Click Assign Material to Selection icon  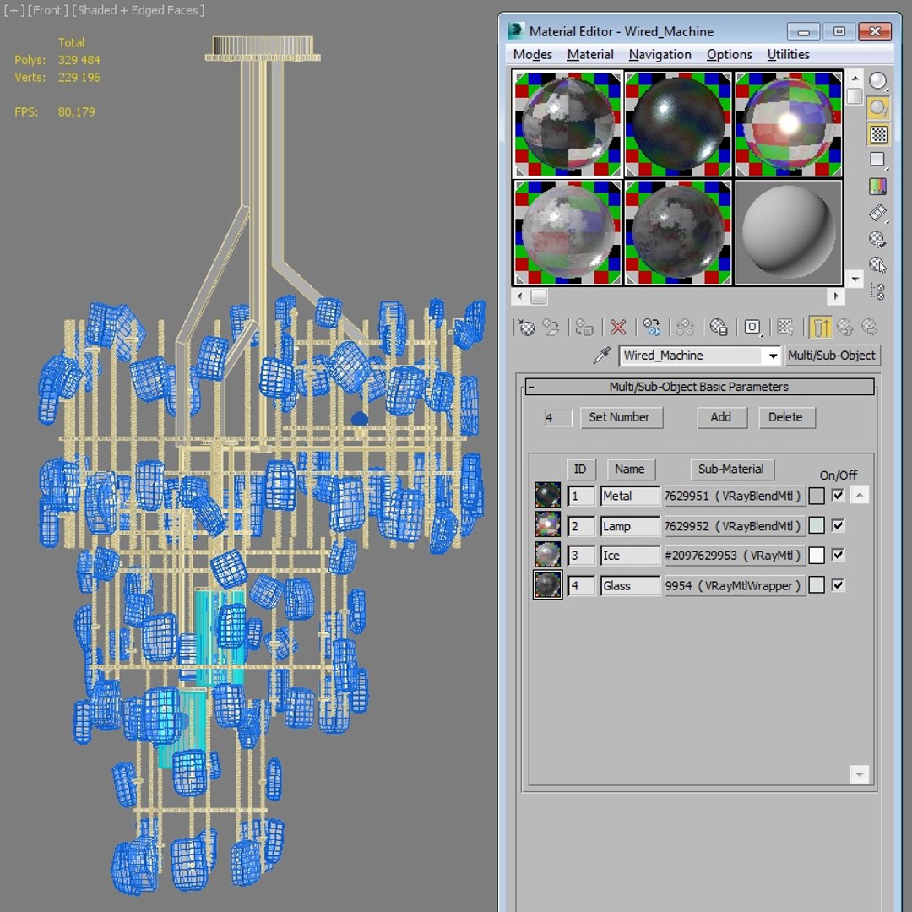point(584,328)
